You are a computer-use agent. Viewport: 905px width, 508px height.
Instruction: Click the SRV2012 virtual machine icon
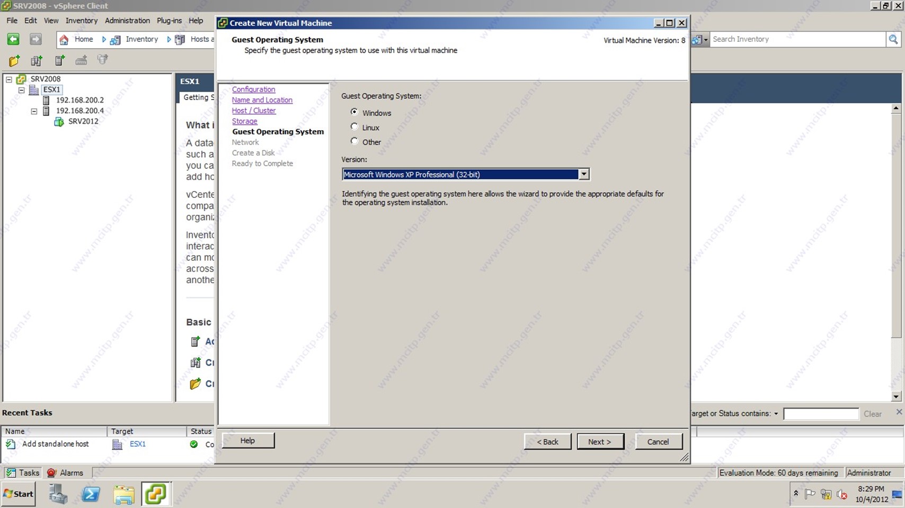tap(59, 122)
